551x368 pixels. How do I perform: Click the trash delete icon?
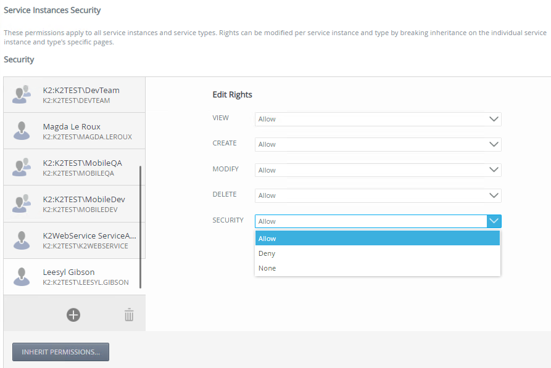pyautogui.click(x=129, y=315)
